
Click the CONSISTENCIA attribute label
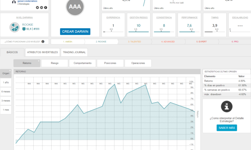[164, 18]
